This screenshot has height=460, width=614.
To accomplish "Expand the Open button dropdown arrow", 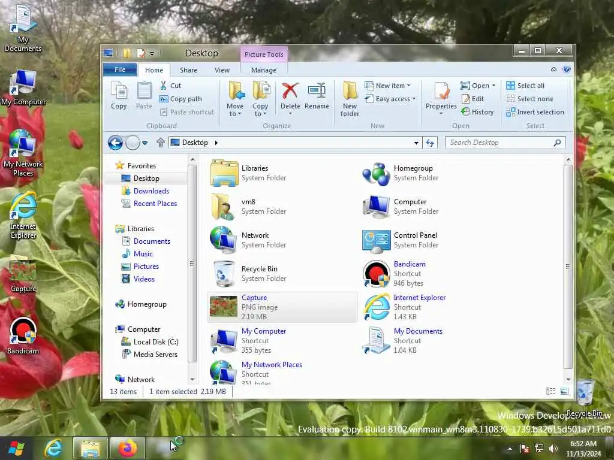I will [x=493, y=86].
